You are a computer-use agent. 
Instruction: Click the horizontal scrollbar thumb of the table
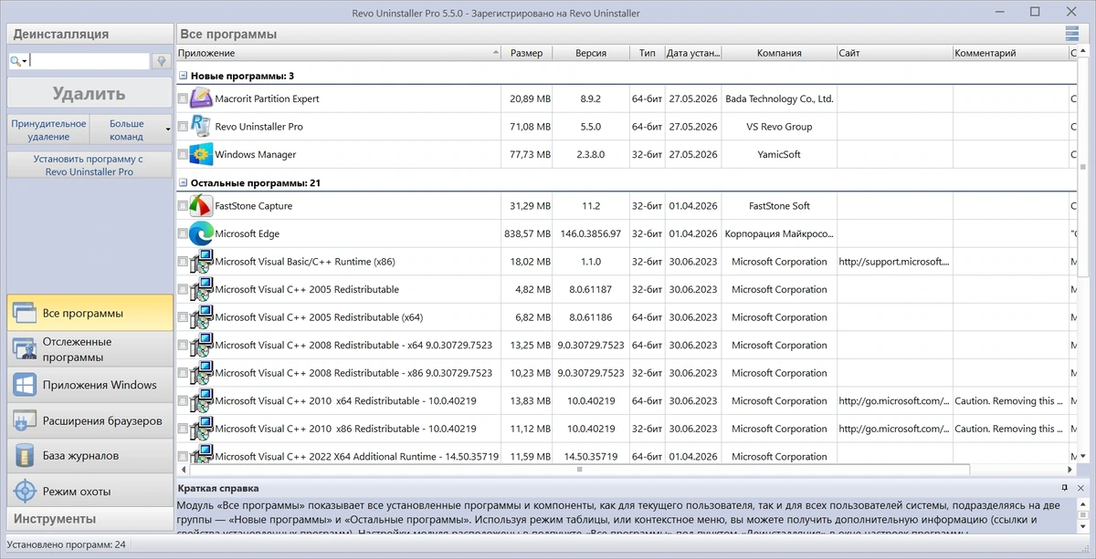click(x=578, y=470)
